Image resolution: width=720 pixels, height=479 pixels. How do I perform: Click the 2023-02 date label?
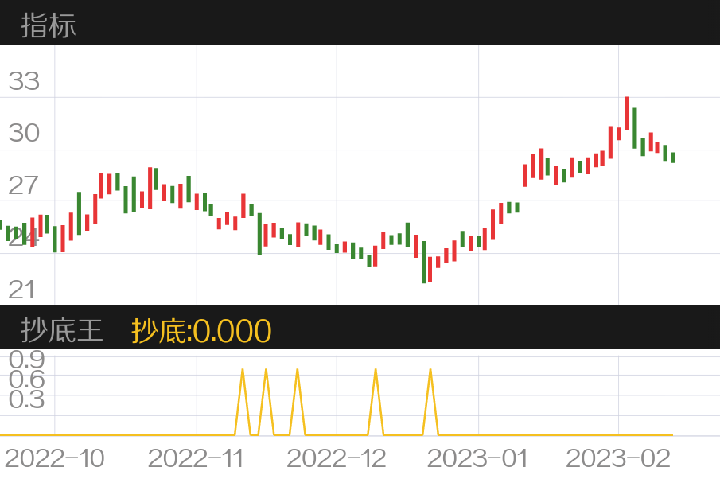tap(617, 458)
